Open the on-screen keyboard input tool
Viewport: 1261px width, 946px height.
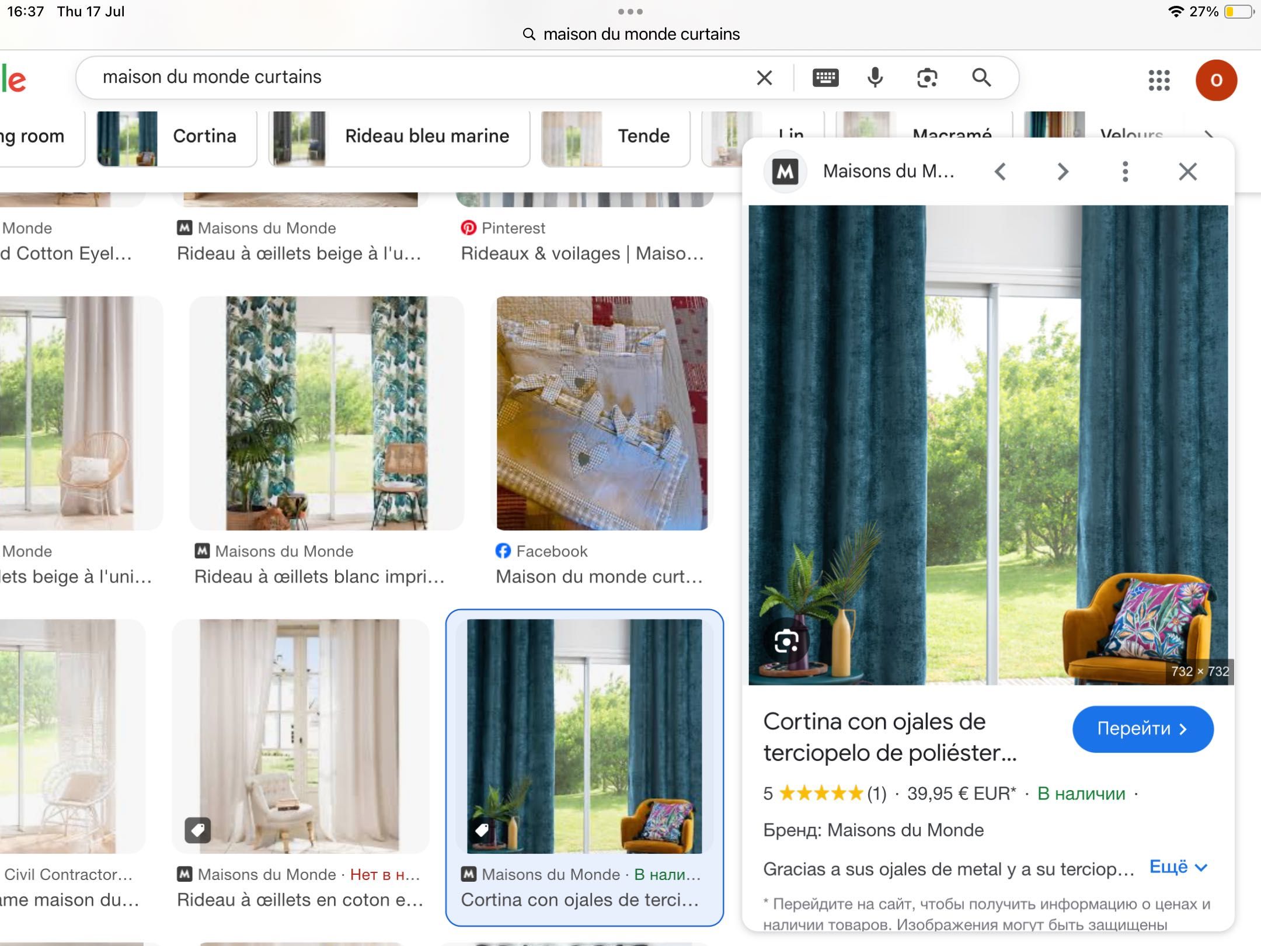(825, 78)
